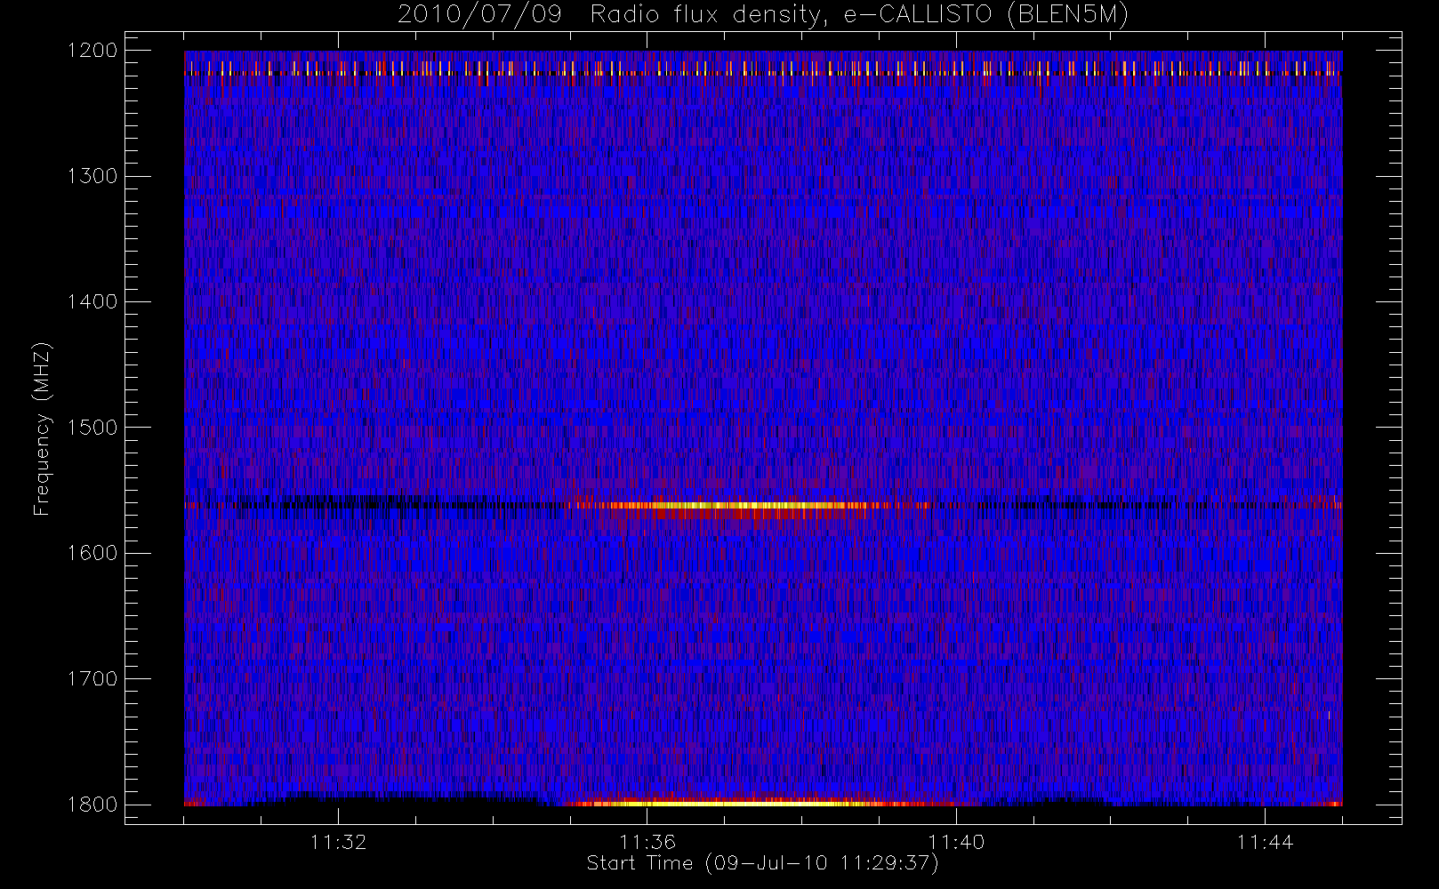
Task: Click the 11:40 time tick label
Action: pyautogui.click(x=956, y=841)
